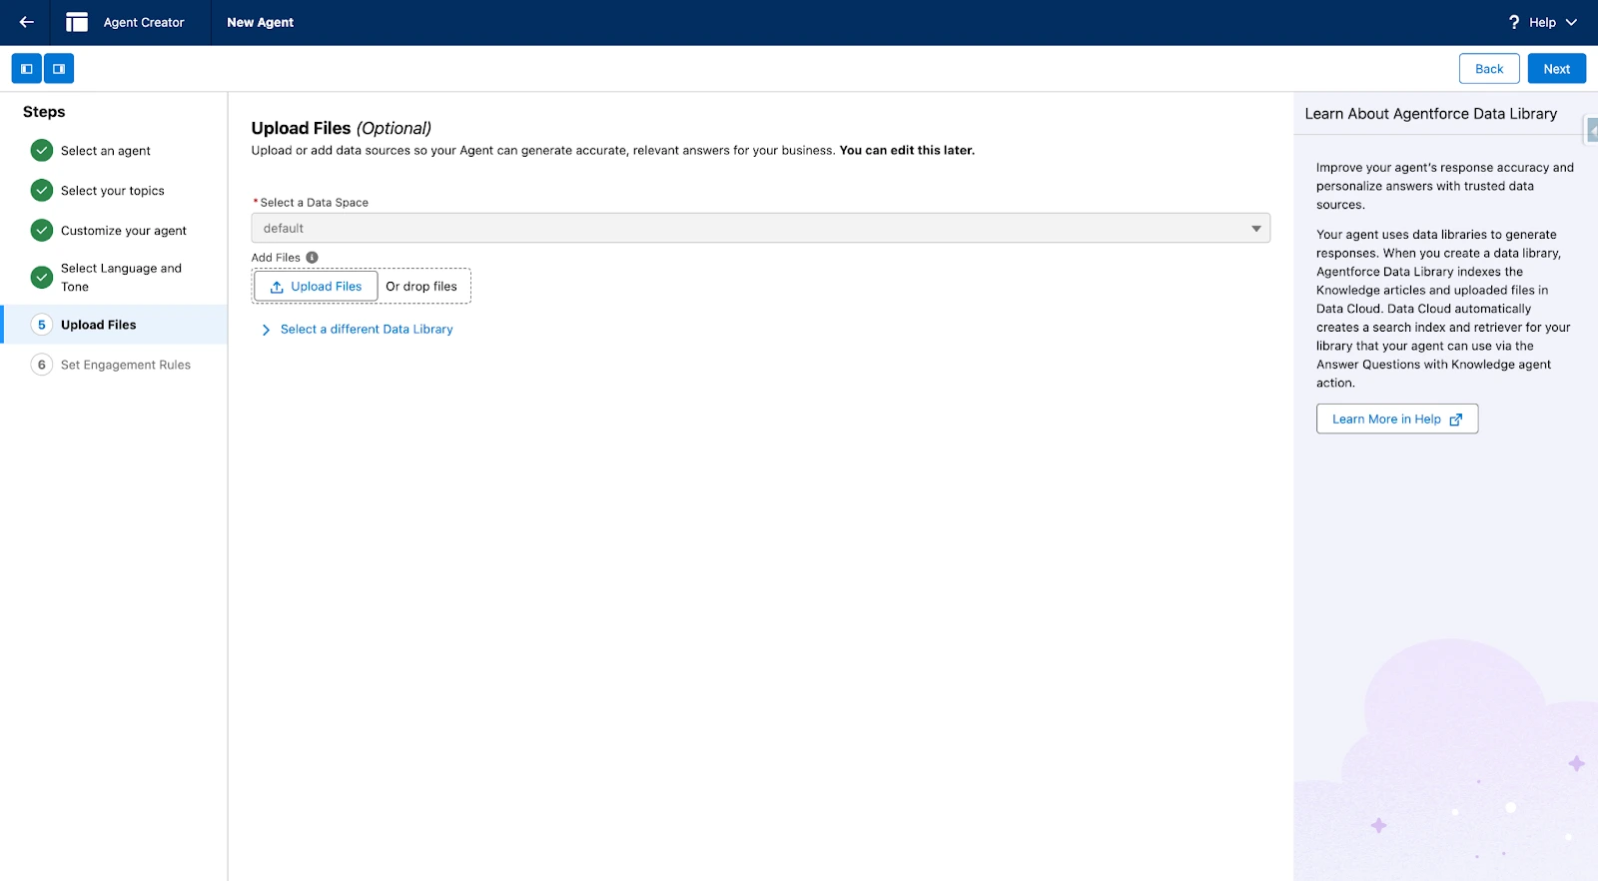This screenshot has height=881, width=1598.
Task: Click the green checkmark for Select Language and Tone
Action: click(42, 277)
